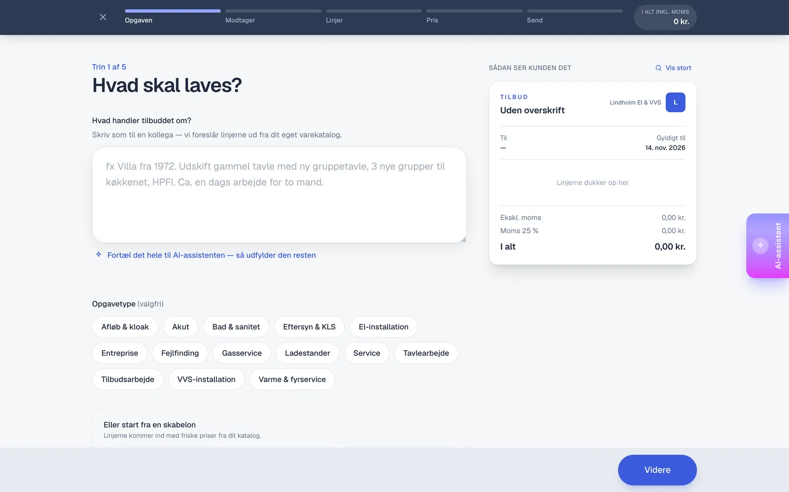Pick the Varme & fyrservice chip
The image size is (789, 492).
(292, 379)
